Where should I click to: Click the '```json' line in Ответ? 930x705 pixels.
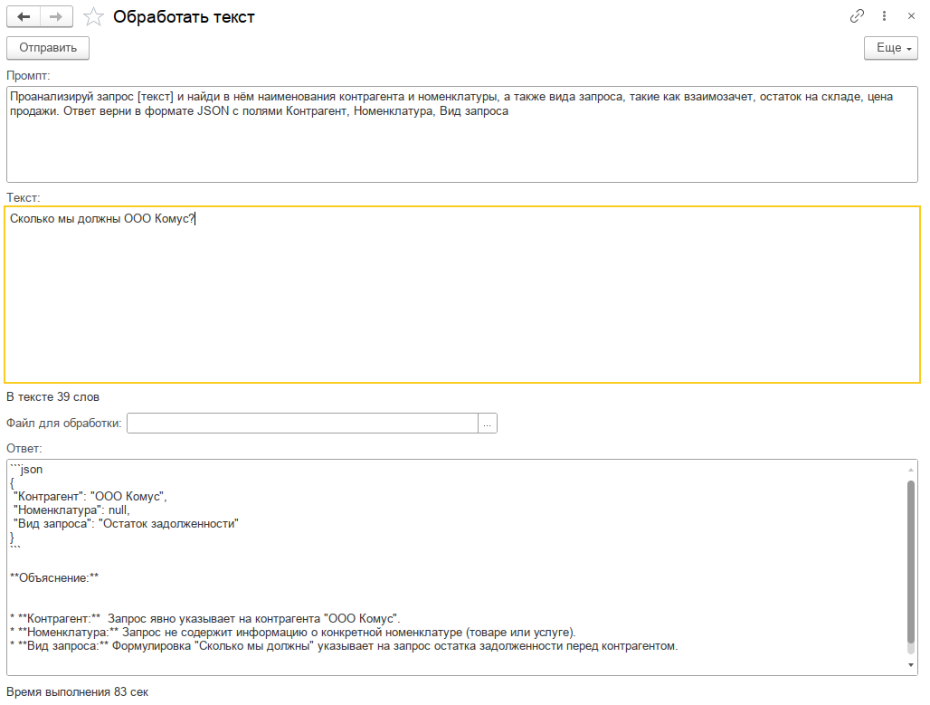(26, 470)
